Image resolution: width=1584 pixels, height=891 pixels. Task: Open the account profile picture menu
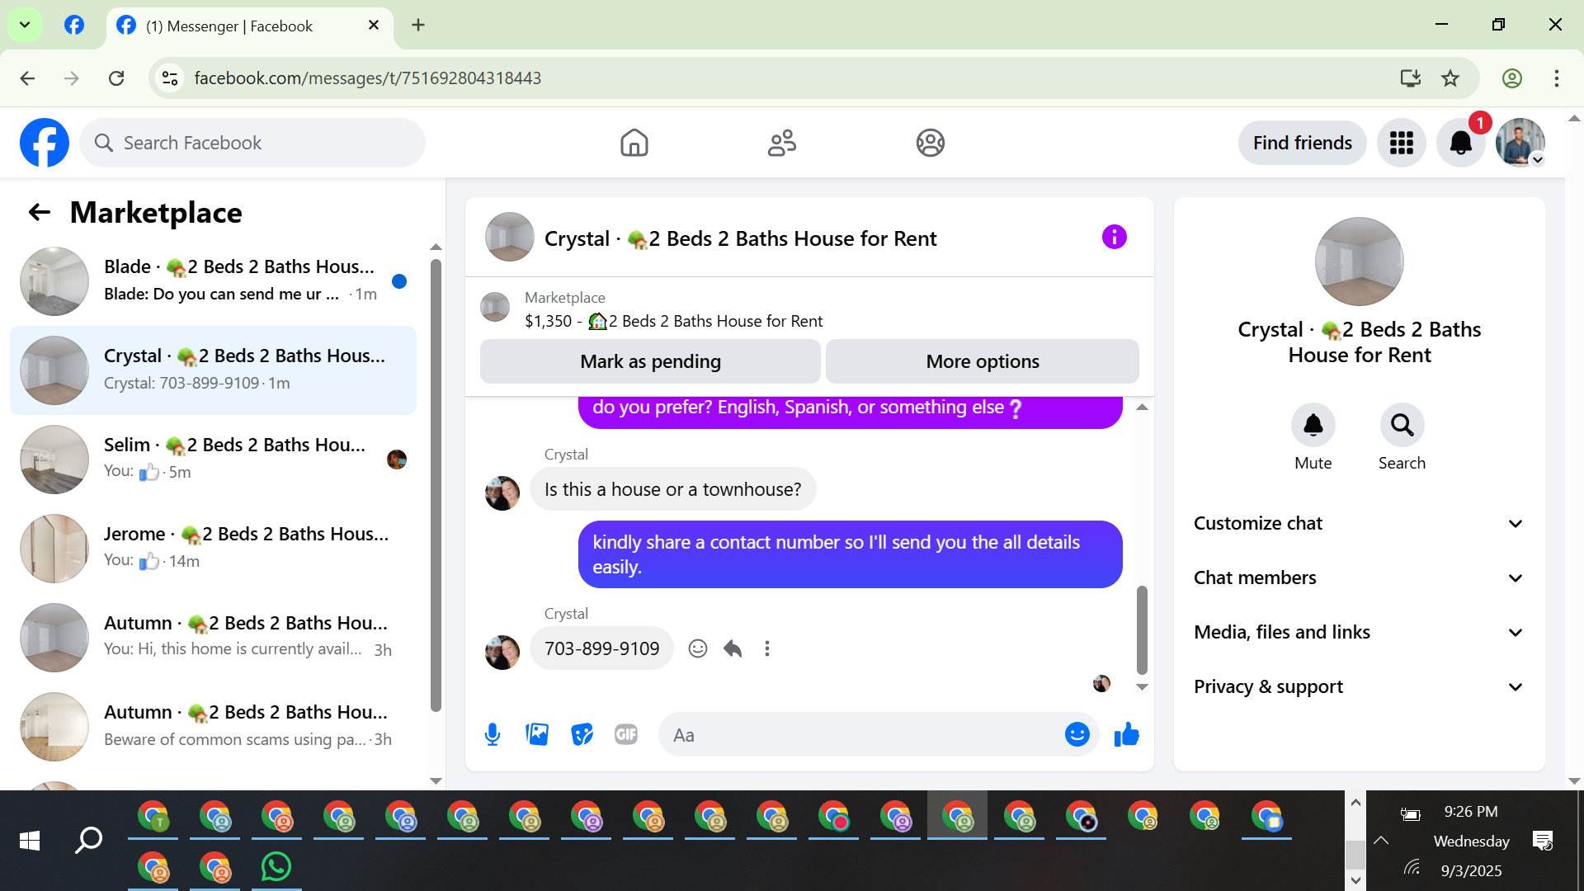point(1520,143)
